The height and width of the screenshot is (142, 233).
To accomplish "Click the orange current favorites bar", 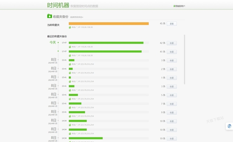I will 109,23.
